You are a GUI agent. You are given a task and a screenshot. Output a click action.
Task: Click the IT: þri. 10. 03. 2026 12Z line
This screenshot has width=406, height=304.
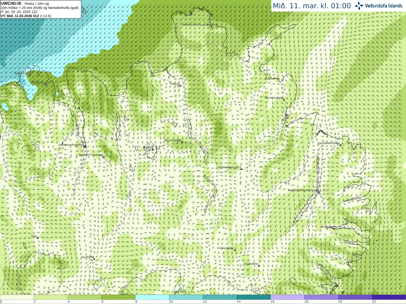(19, 12)
